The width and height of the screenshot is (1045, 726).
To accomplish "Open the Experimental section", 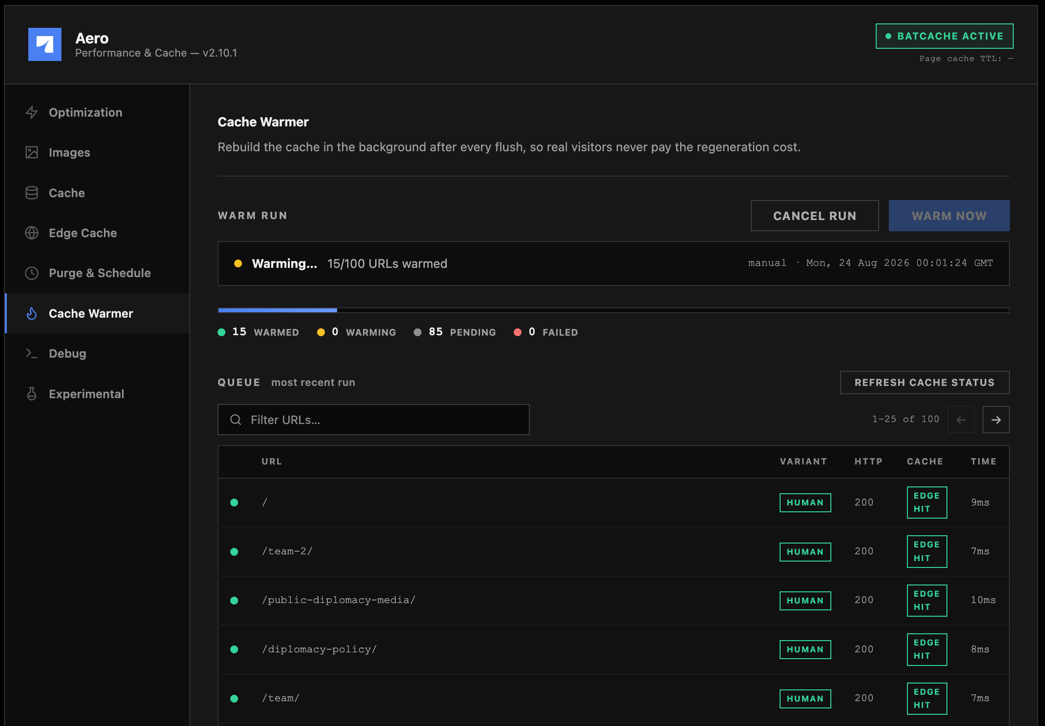I will 97,394.
